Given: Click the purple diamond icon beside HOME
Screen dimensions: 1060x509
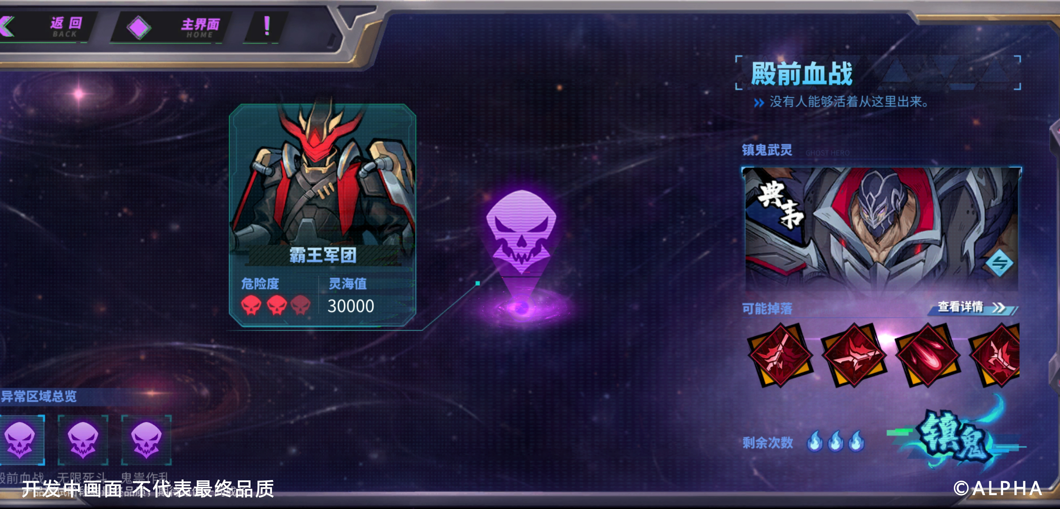Looking at the screenshot, I should coord(139,28).
